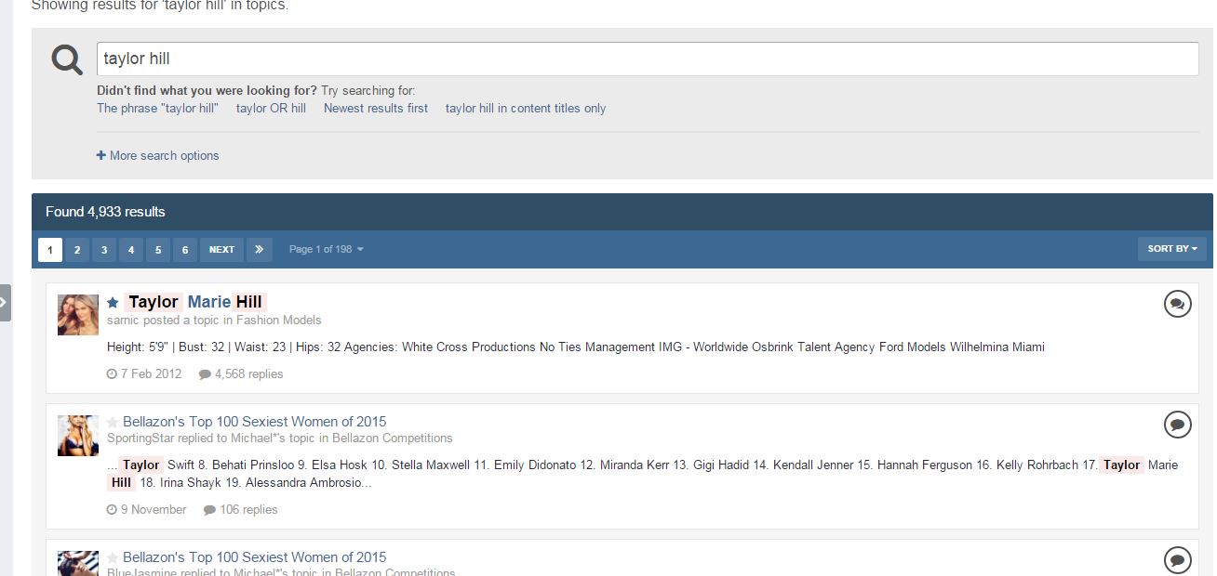The width and height of the screenshot is (1217, 576).
Task: Search for the phrase "taylor hill" link
Action: [x=157, y=109]
